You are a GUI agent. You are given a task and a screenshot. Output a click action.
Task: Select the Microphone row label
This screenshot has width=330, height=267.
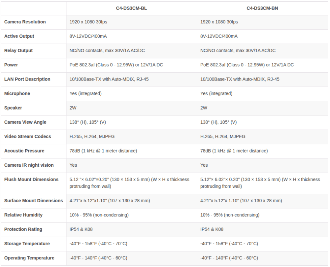tap(17, 93)
